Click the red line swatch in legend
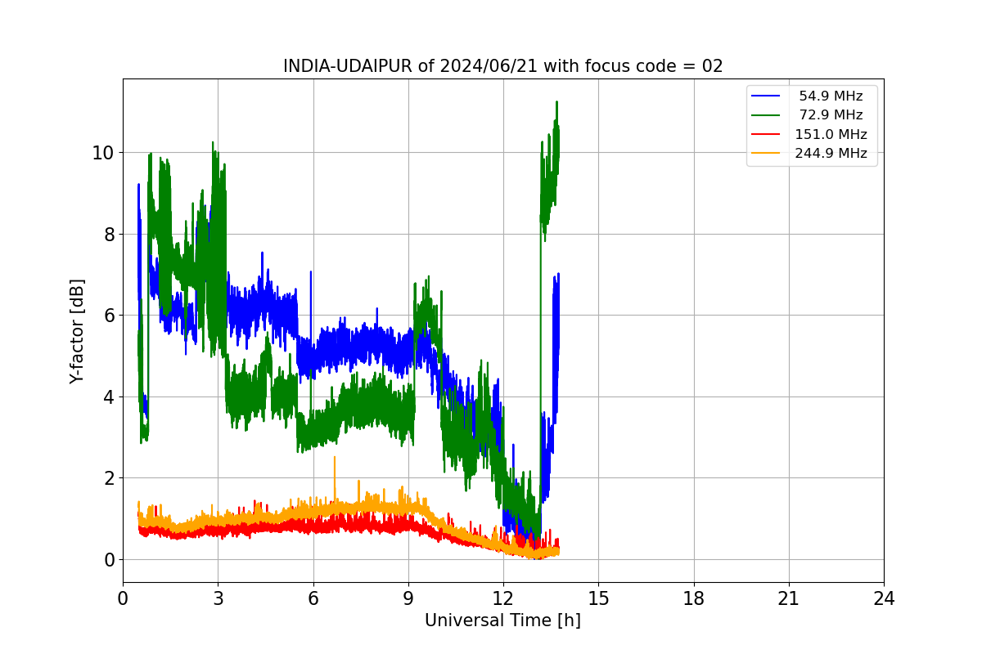982x654 pixels. click(766, 135)
